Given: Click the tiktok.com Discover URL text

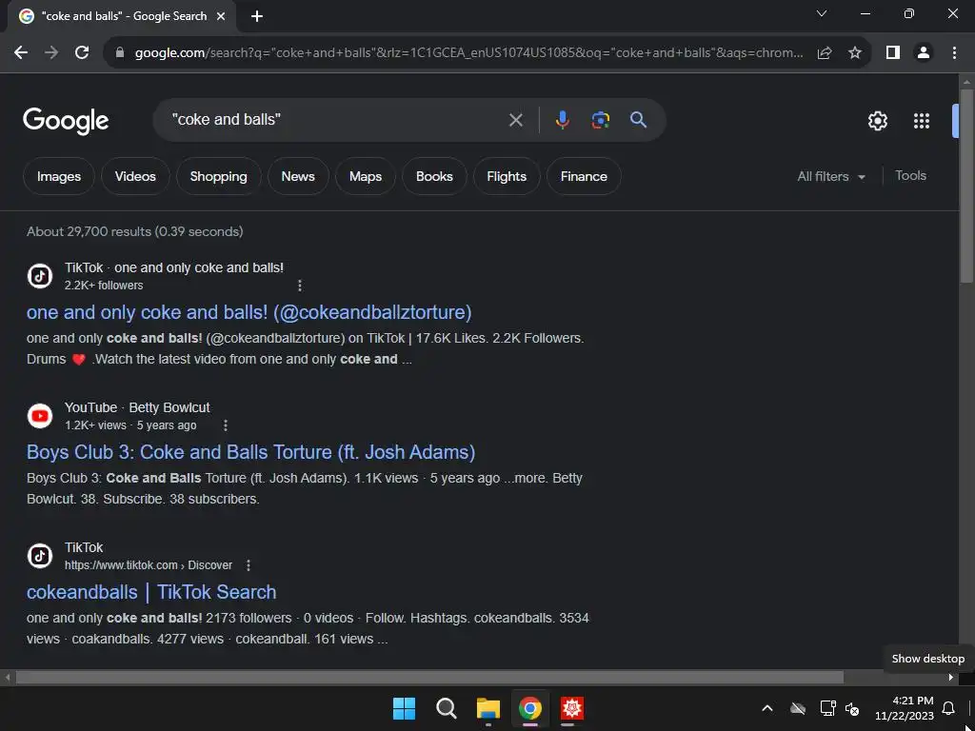Looking at the screenshot, I should pos(148,565).
